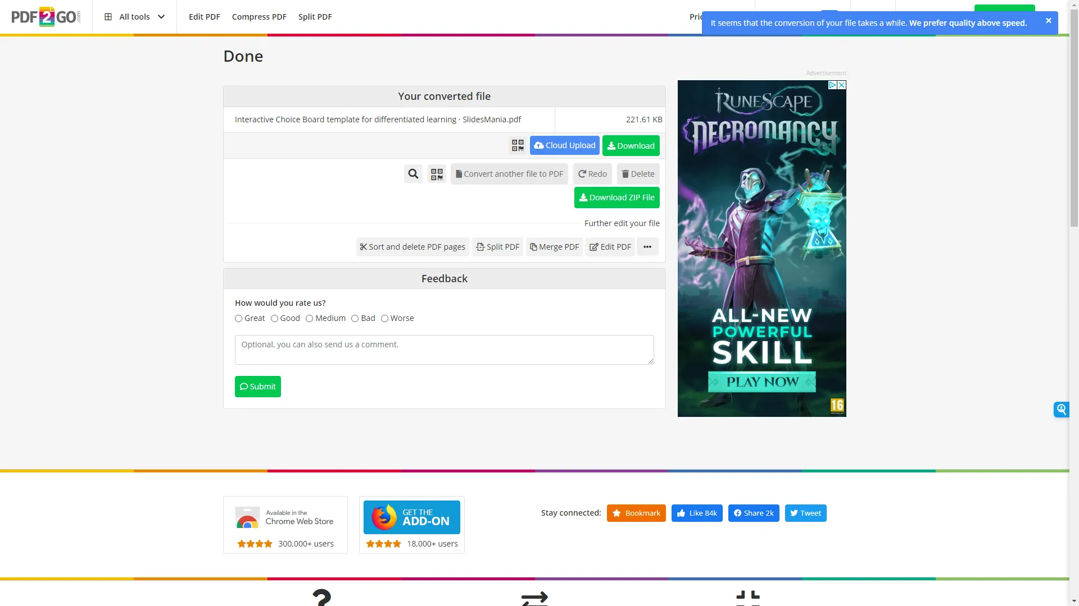
Task: Click the optional comment input field
Action: (x=444, y=349)
